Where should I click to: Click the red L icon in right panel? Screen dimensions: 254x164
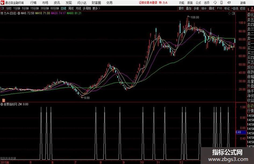point(249,9)
